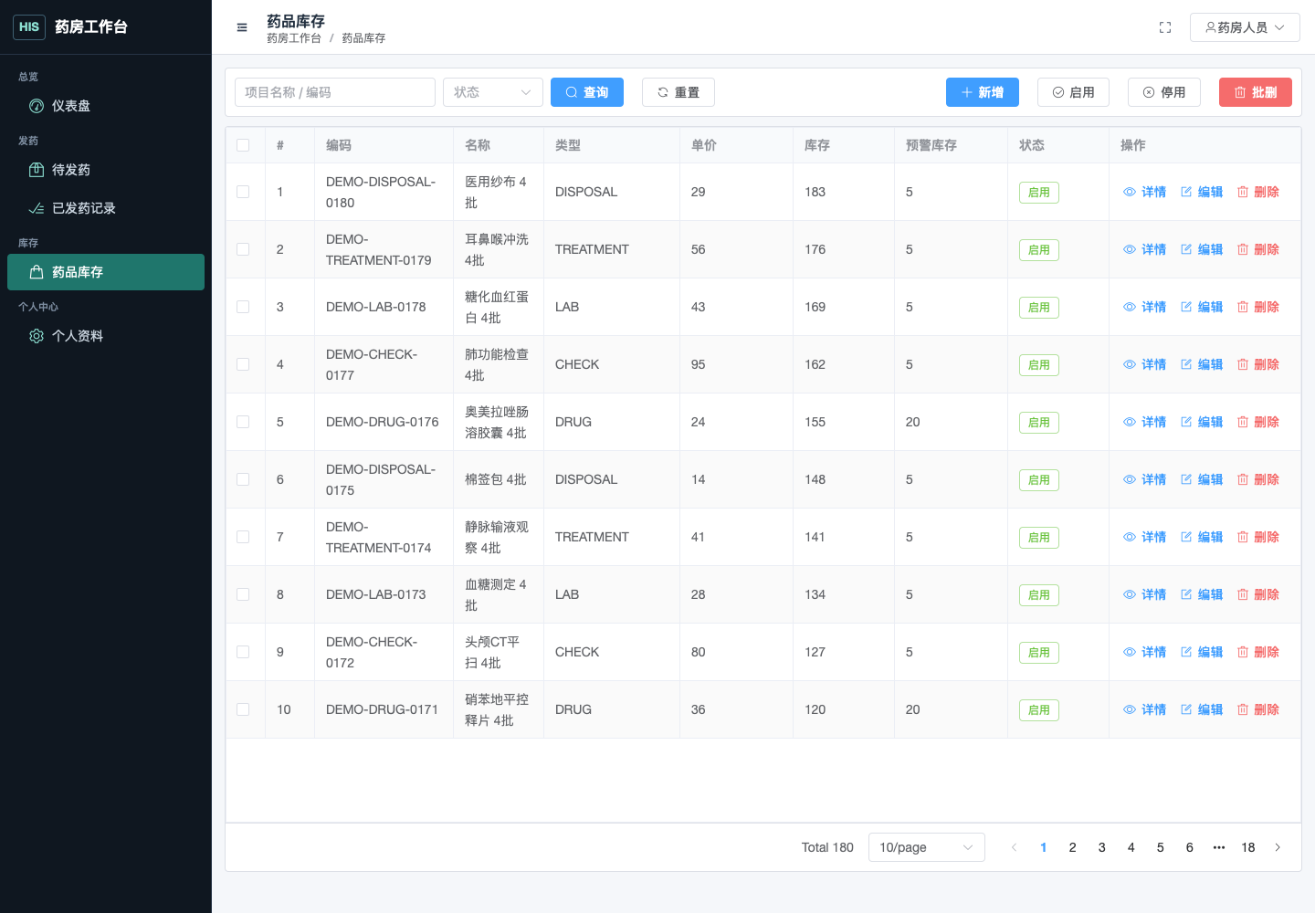Image resolution: width=1315 pixels, height=913 pixels.
Task: Select checkbox for DEMO-DRUG-0176 row
Action: (x=243, y=422)
